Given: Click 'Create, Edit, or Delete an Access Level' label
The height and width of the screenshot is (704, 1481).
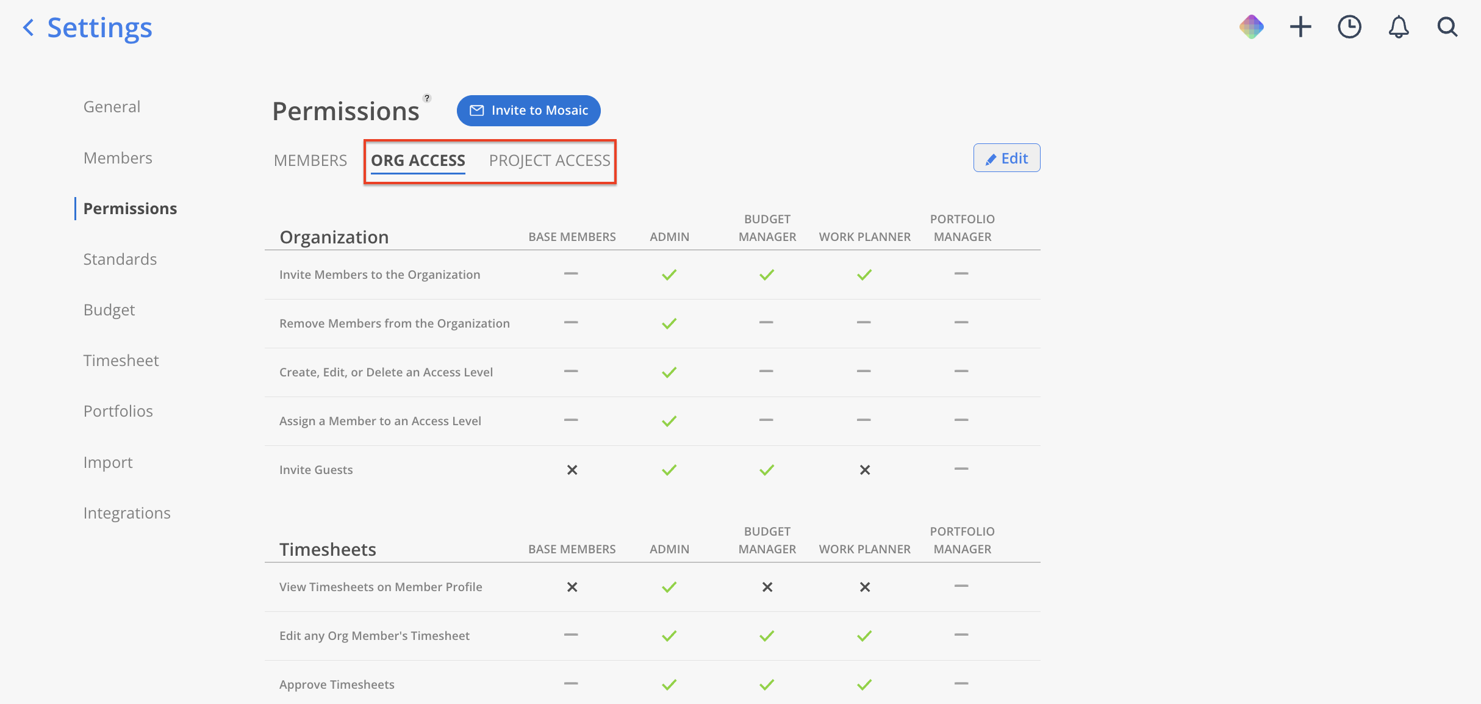Looking at the screenshot, I should tap(386, 372).
